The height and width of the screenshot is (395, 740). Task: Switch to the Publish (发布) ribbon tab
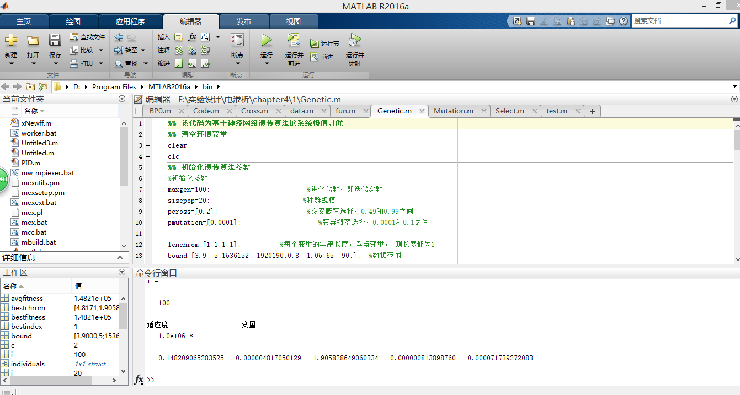click(244, 21)
